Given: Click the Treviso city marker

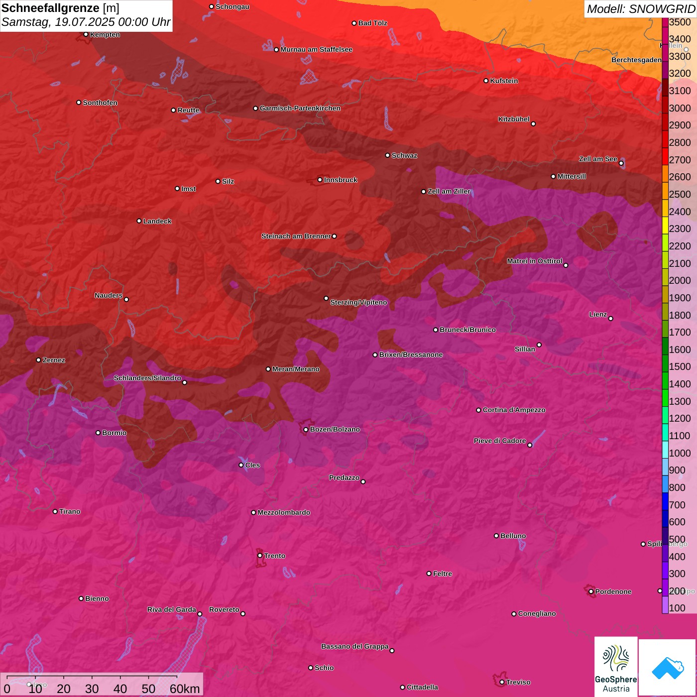Looking at the screenshot, I should [x=502, y=682].
